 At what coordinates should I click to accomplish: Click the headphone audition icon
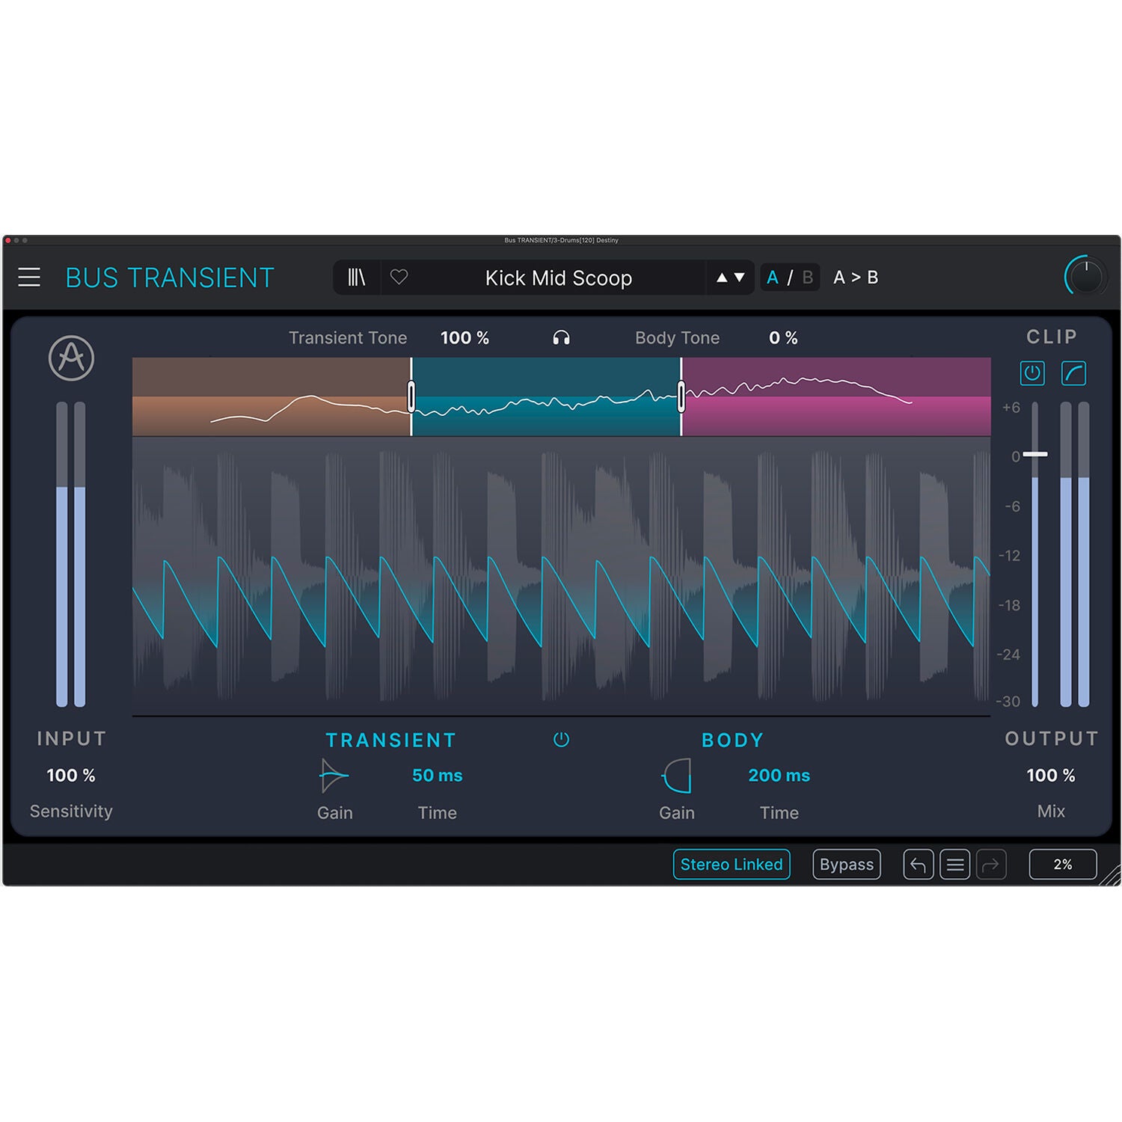pos(563,337)
